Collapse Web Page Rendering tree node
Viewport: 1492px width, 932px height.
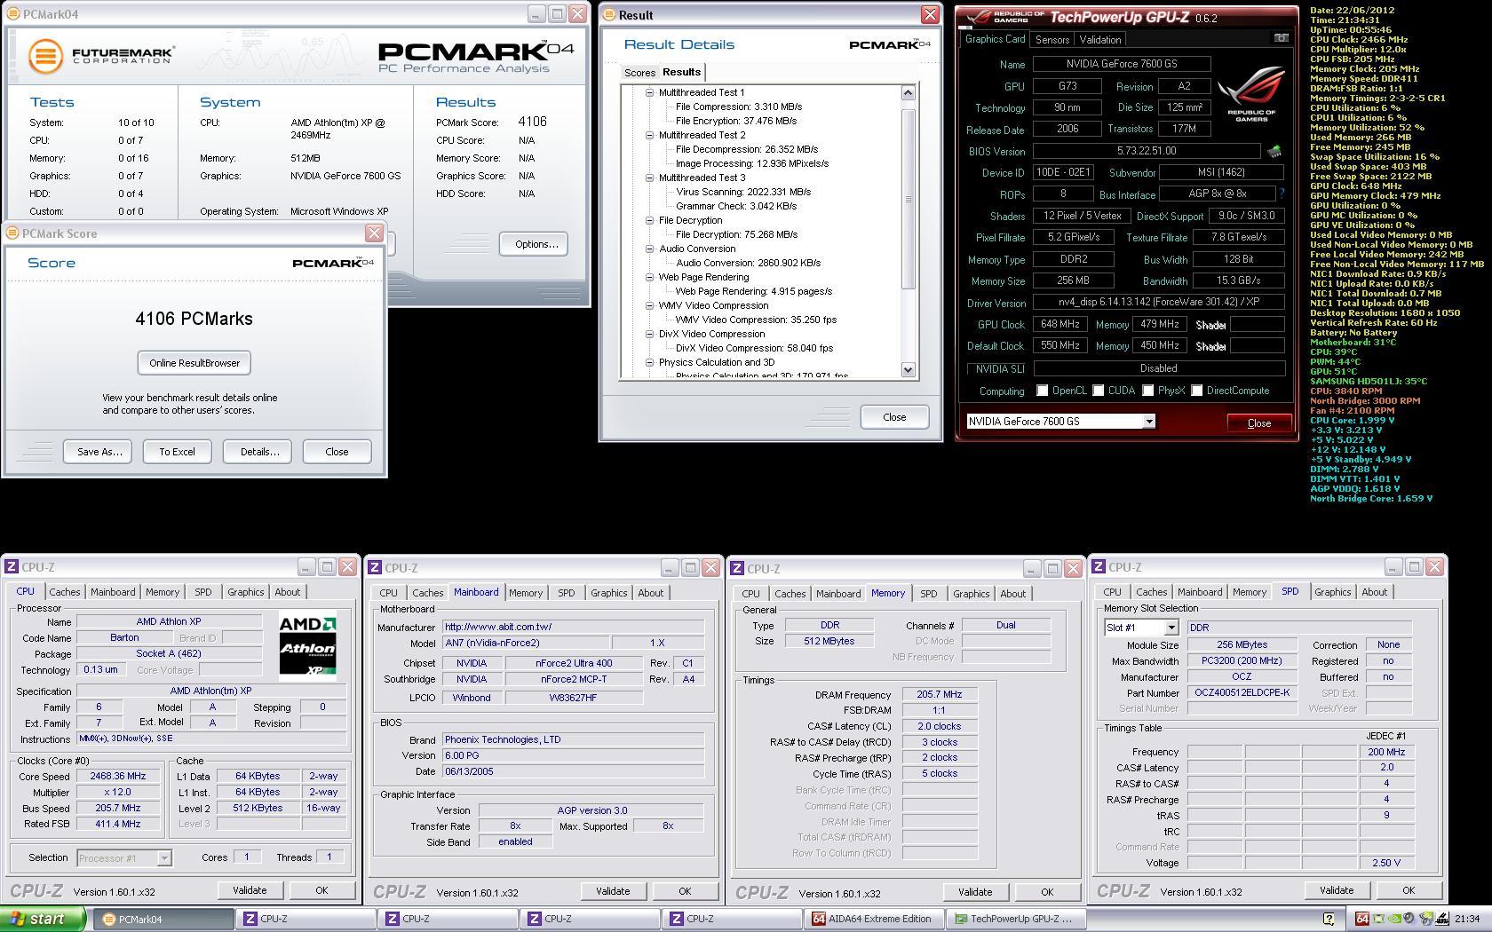click(649, 277)
